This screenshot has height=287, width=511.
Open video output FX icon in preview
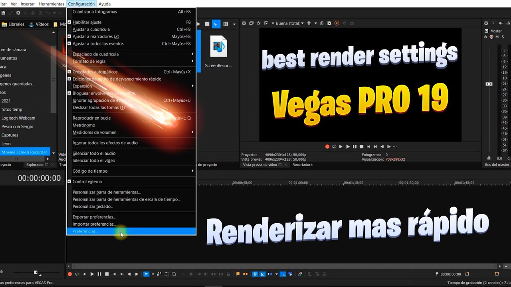click(x=259, y=23)
